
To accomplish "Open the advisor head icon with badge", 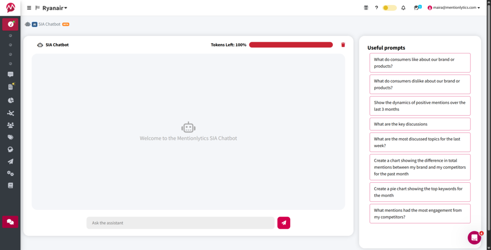I will coord(417,8).
